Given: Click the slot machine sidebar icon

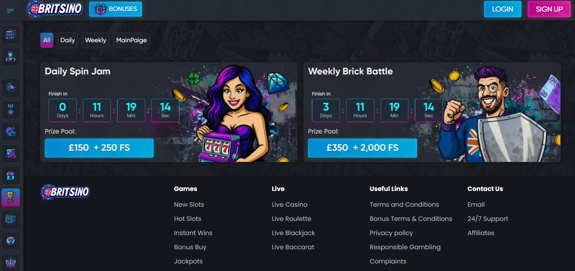Looking at the screenshot, I should 11,35.
